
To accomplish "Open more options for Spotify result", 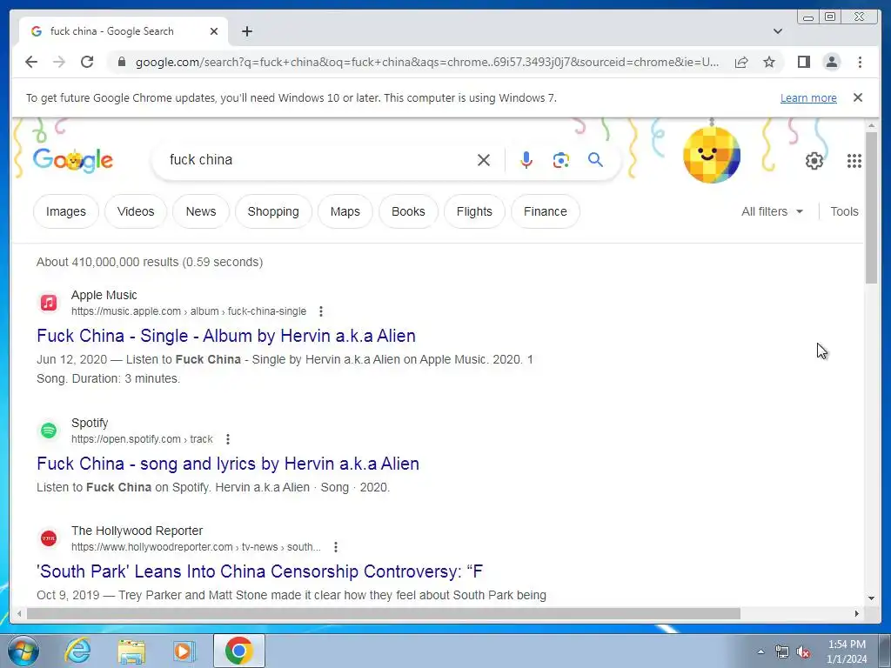I will click(228, 439).
